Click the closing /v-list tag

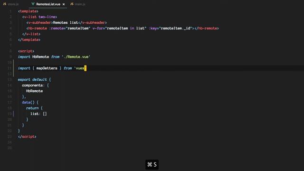(x=31, y=34)
